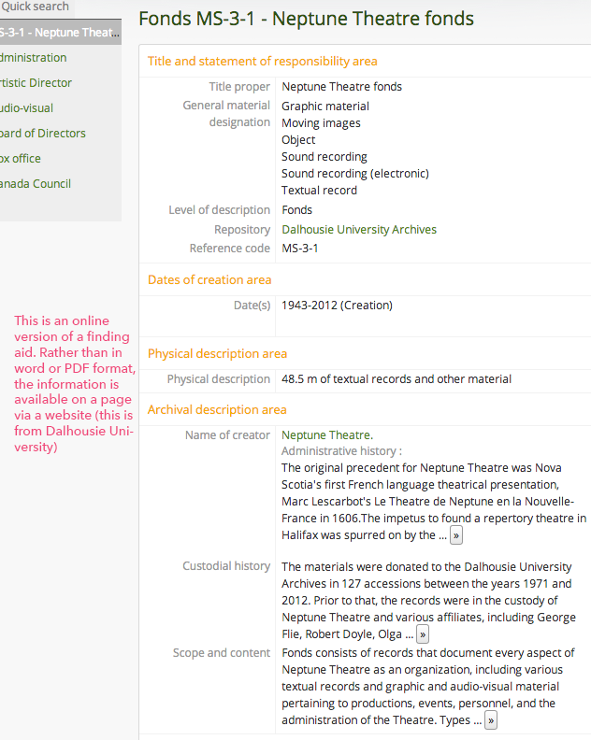Open the Box office series in sidebar
The width and height of the screenshot is (591, 740).
click(21, 159)
